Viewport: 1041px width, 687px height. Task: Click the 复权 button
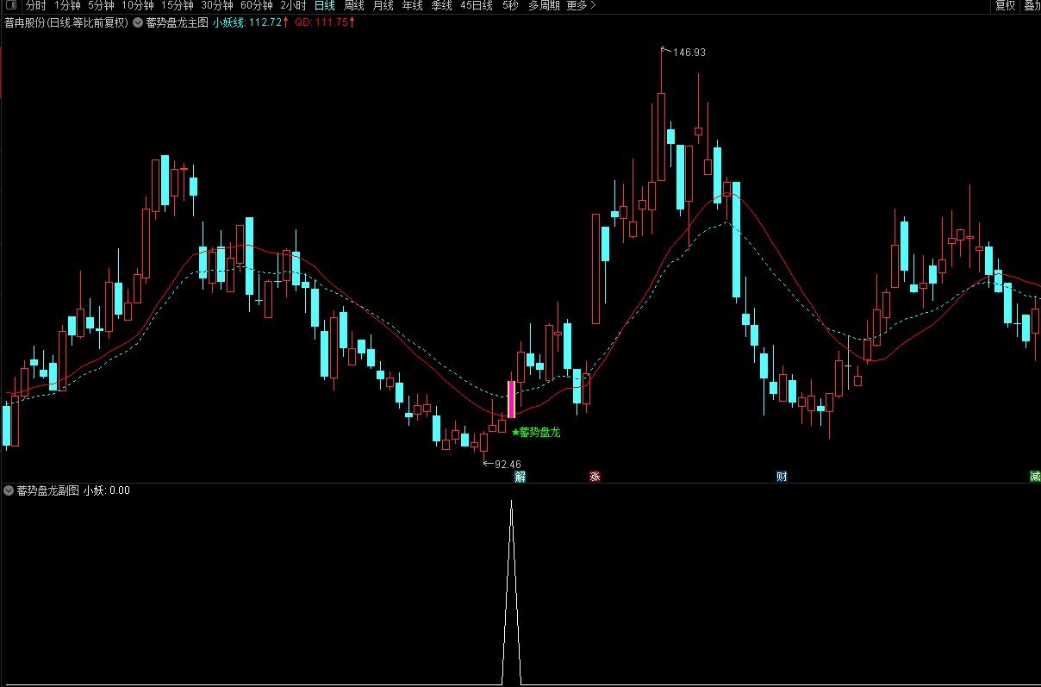pyautogui.click(x=1005, y=5)
